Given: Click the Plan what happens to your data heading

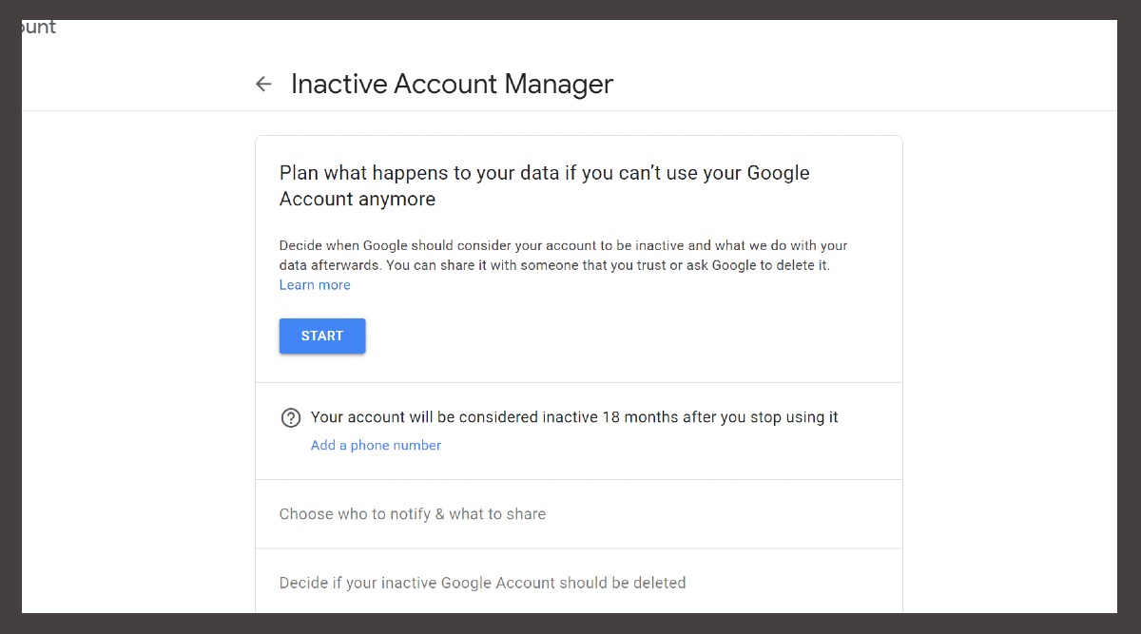Looking at the screenshot, I should (x=544, y=174).
